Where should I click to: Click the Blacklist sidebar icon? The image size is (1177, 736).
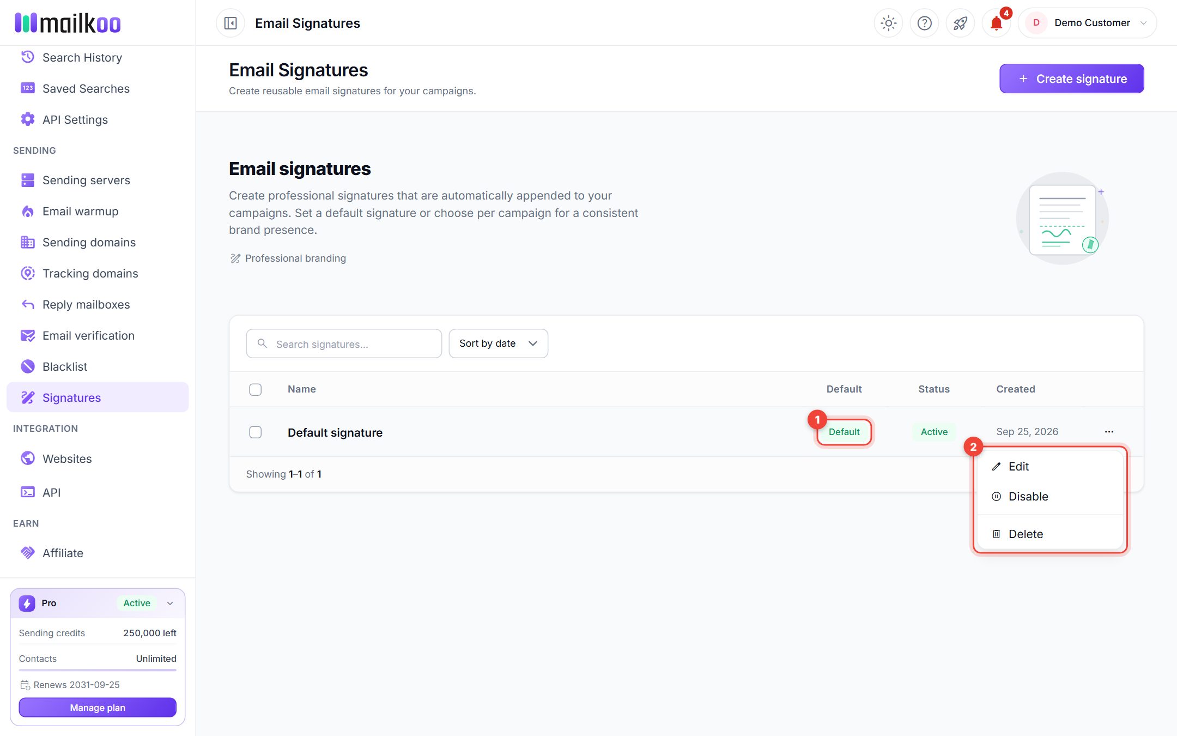tap(28, 367)
